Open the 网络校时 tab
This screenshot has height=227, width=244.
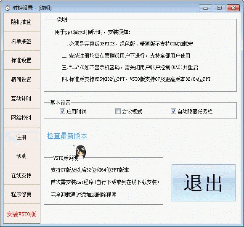22,118
